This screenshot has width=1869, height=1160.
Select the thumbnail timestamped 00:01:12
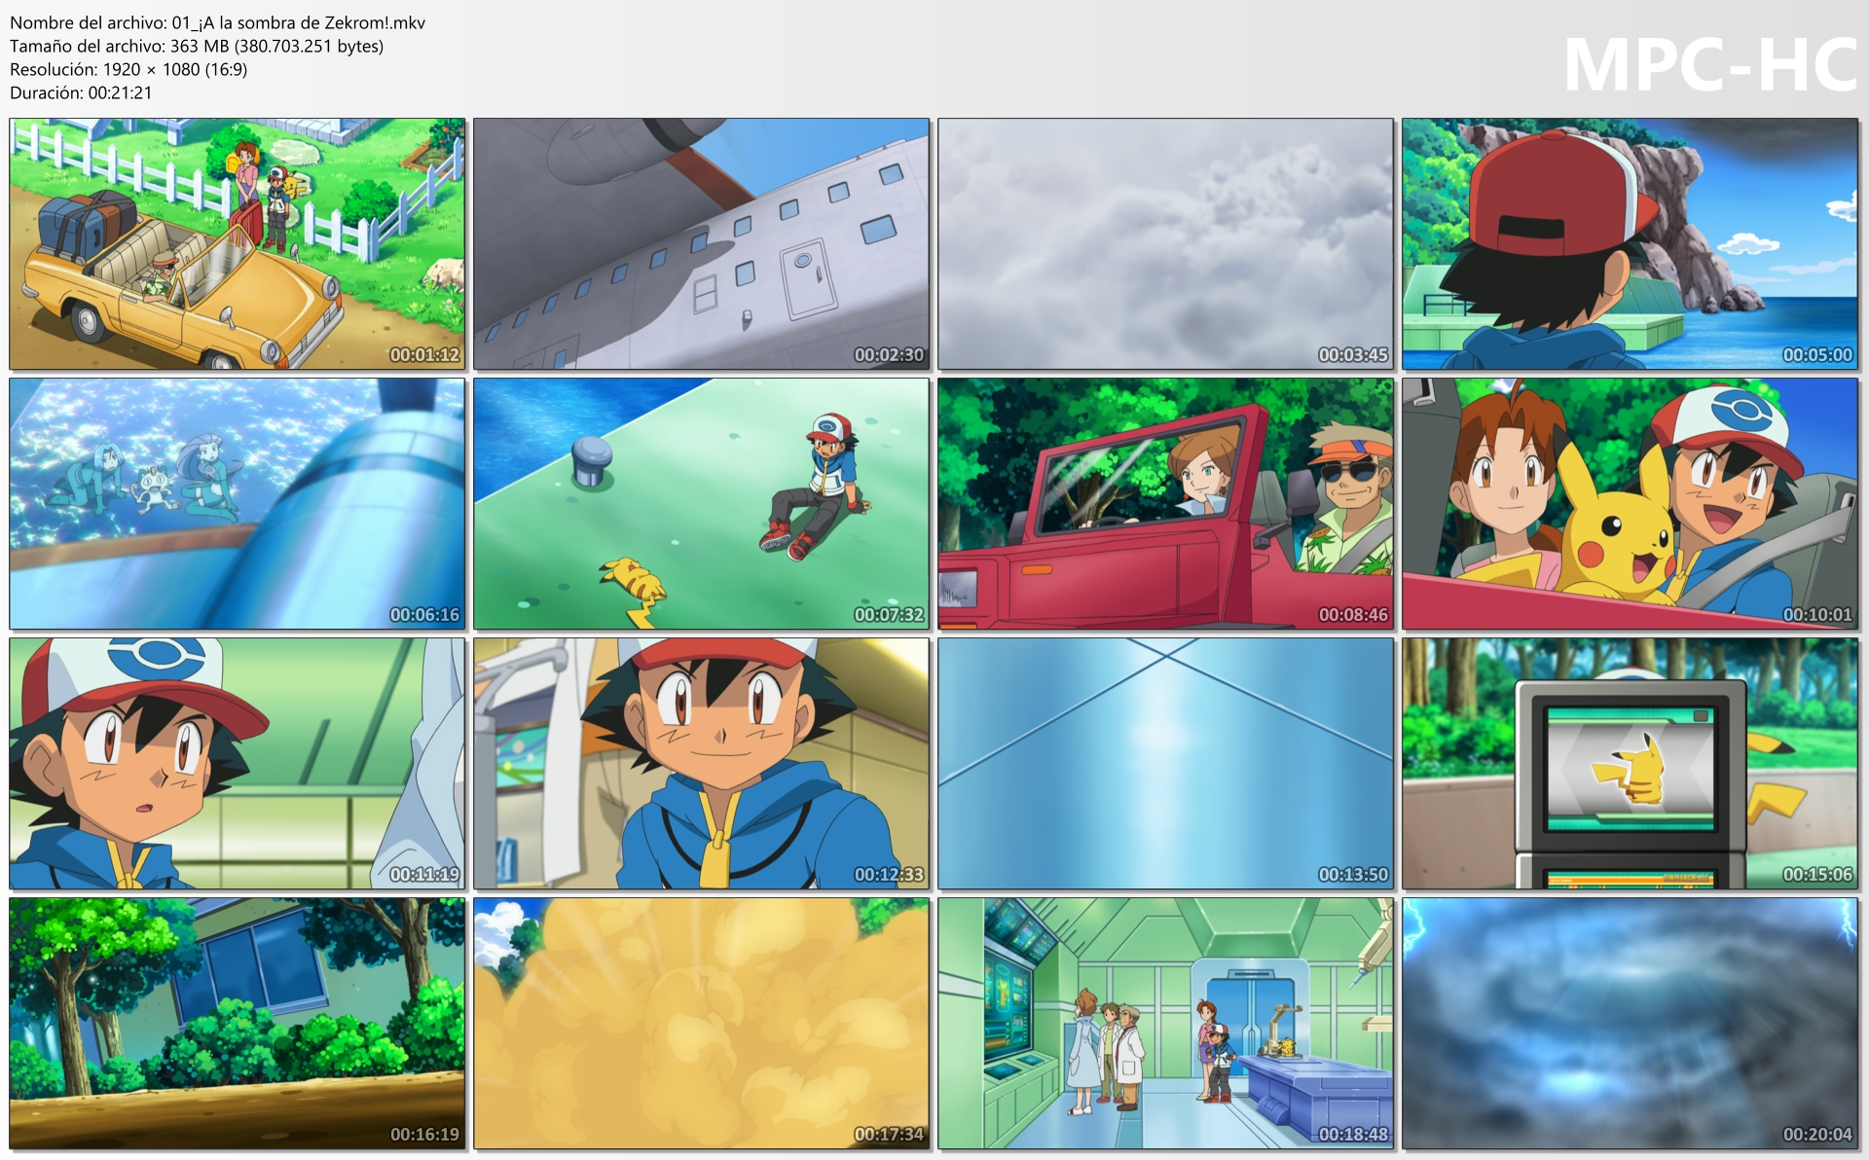tap(238, 244)
